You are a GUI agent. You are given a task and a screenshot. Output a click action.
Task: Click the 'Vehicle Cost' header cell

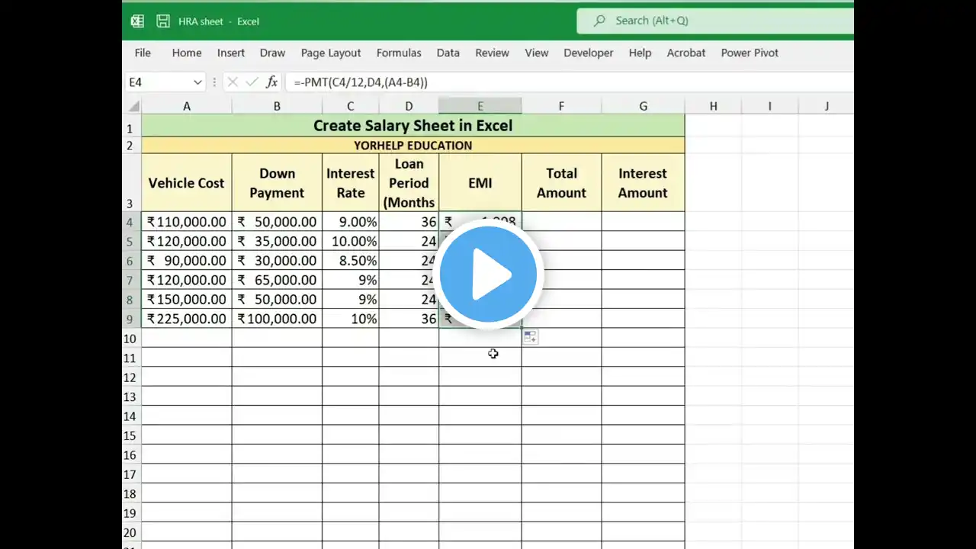tap(187, 183)
